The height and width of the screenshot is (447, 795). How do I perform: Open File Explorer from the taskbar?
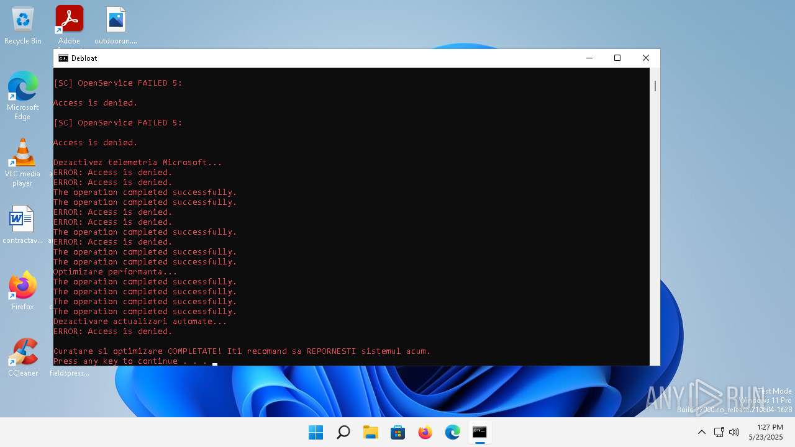[370, 432]
